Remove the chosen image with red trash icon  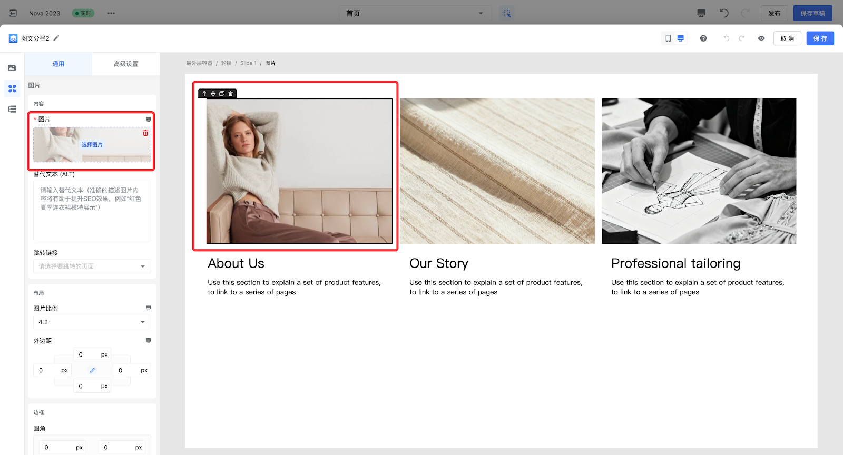(x=145, y=133)
